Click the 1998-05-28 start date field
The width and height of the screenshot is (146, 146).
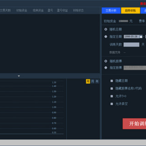(133, 36)
